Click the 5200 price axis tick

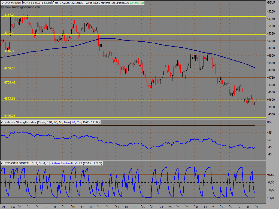(x=272, y=11)
